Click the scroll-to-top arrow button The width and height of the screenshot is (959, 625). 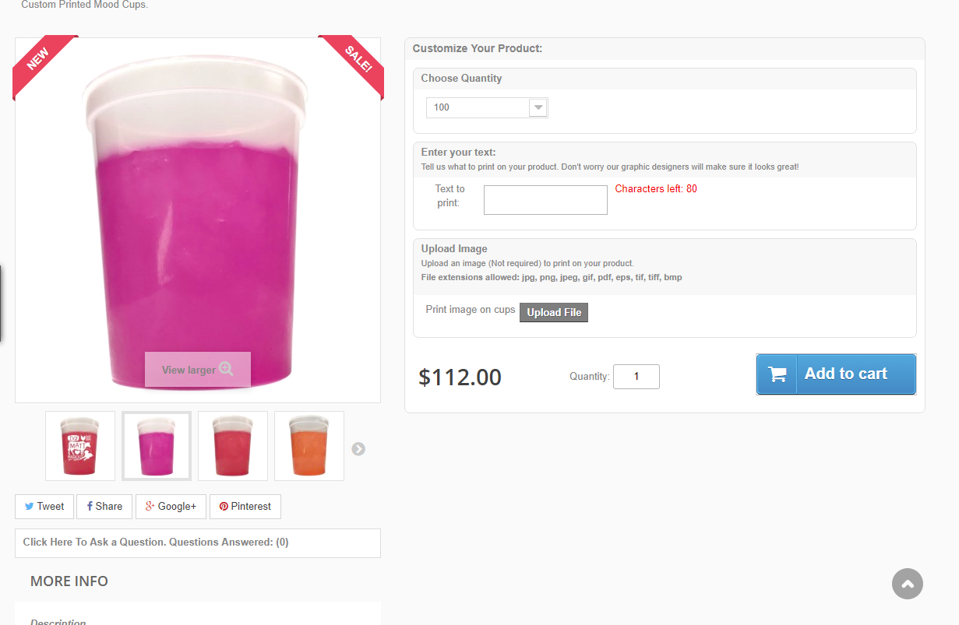(908, 584)
